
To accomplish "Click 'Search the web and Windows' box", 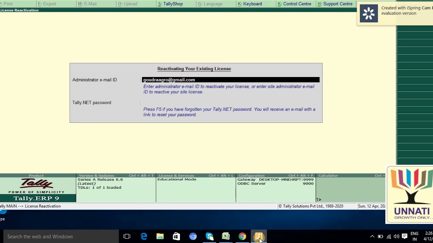I will click(61, 237).
